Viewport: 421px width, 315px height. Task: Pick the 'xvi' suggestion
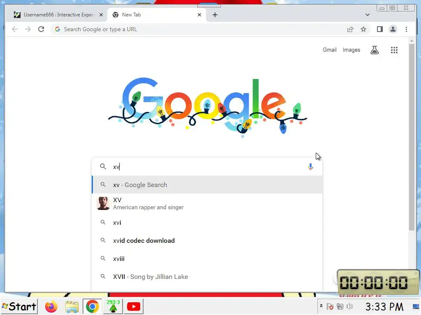pyautogui.click(x=207, y=223)
